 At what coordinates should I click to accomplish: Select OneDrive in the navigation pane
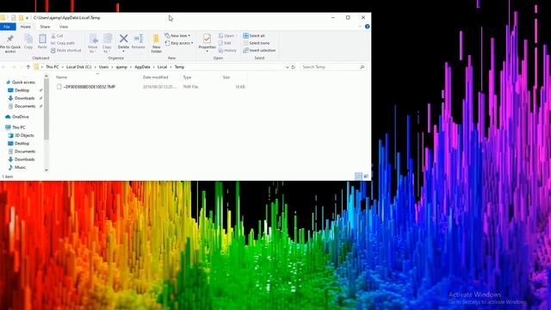21,117
